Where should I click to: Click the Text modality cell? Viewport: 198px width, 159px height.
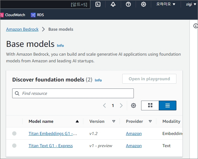[166, 146]
